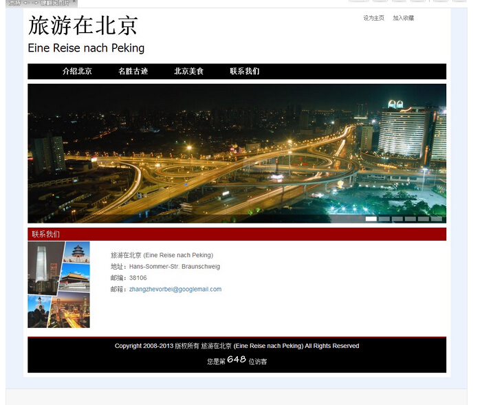Click the visitor counter number 648

pos(236,360)
